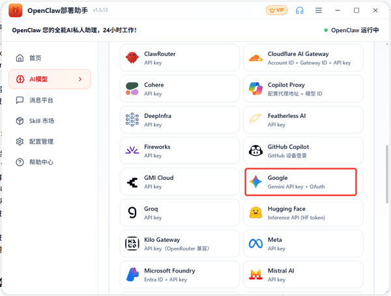Click the gear icon for 配置管理
The height and width of the screenshot is (296, 391).
20,141
